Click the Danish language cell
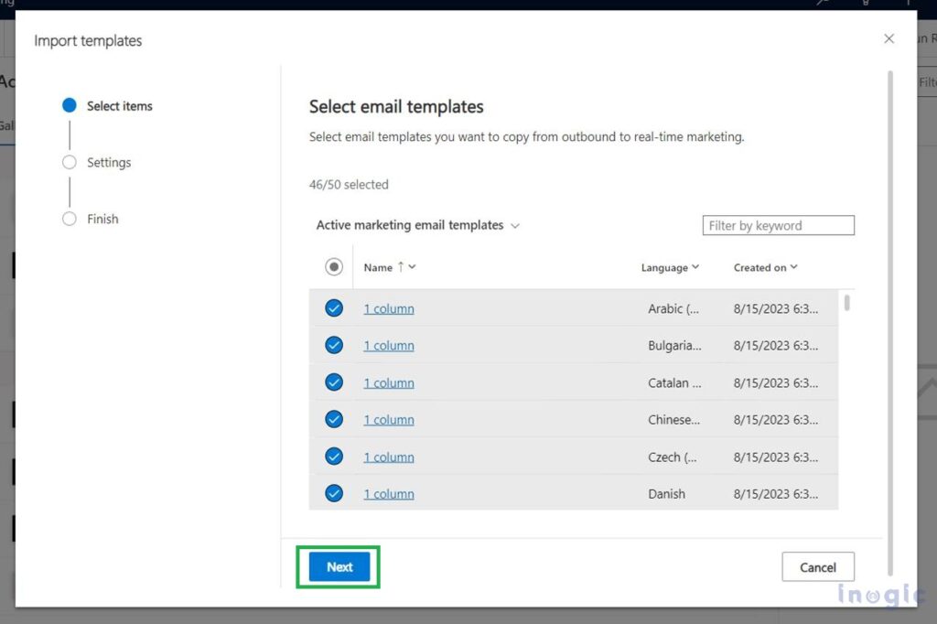 pyautogui.click(x=666, y=494)
